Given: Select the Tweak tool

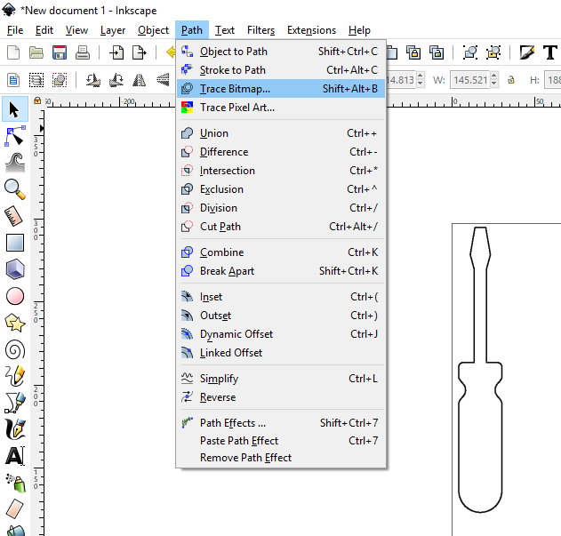Looking at the screenshot, I should 14,163.
